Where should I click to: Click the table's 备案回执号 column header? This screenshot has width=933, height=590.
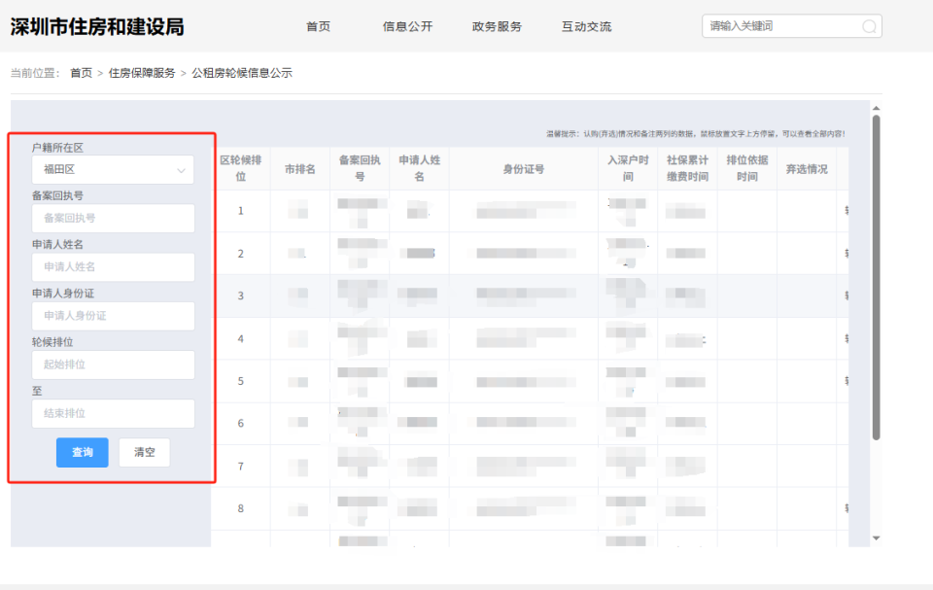pyautogui.click(x=360, y=169)
